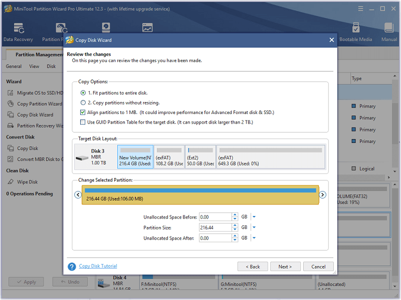Image resolution: width=401 pixels, height=300 pixels.
Task: Click the yellow selected partition size bar
Action: coord(200,195)
